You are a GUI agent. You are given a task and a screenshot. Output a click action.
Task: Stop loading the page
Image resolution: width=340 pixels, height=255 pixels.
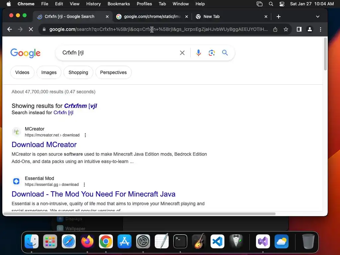click(31, 29)
